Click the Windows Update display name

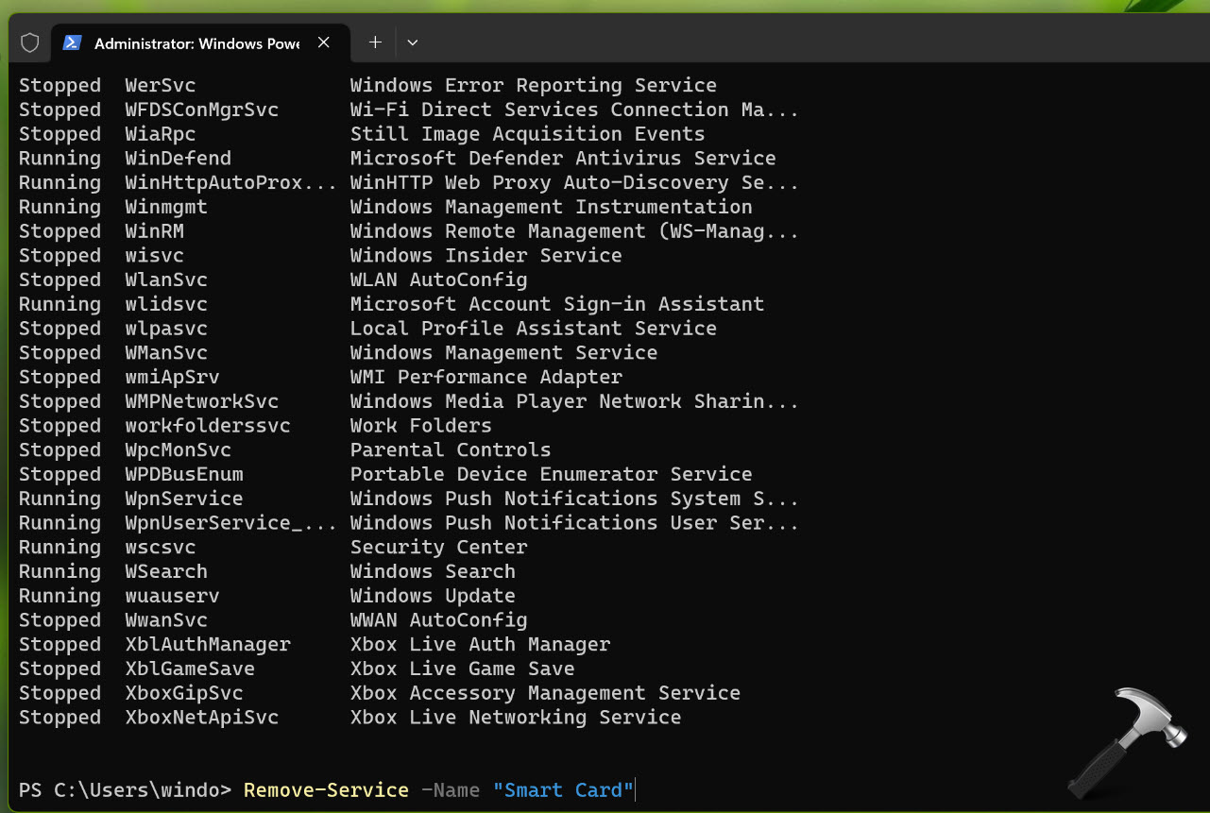[433, 596]
